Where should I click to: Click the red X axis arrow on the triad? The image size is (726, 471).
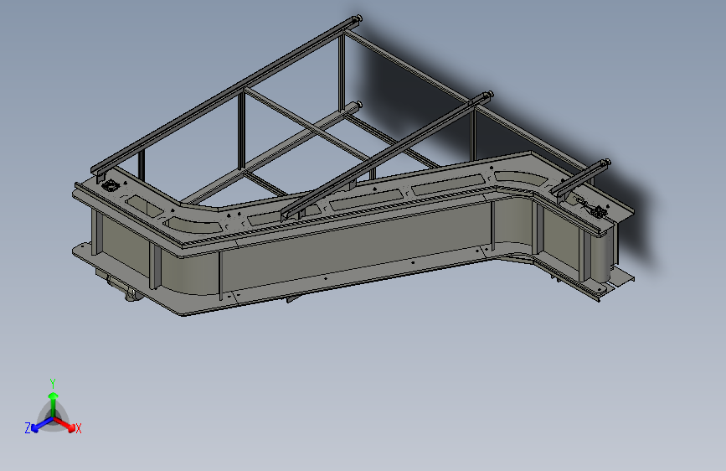pyautogui.click(x=65, y=424)
